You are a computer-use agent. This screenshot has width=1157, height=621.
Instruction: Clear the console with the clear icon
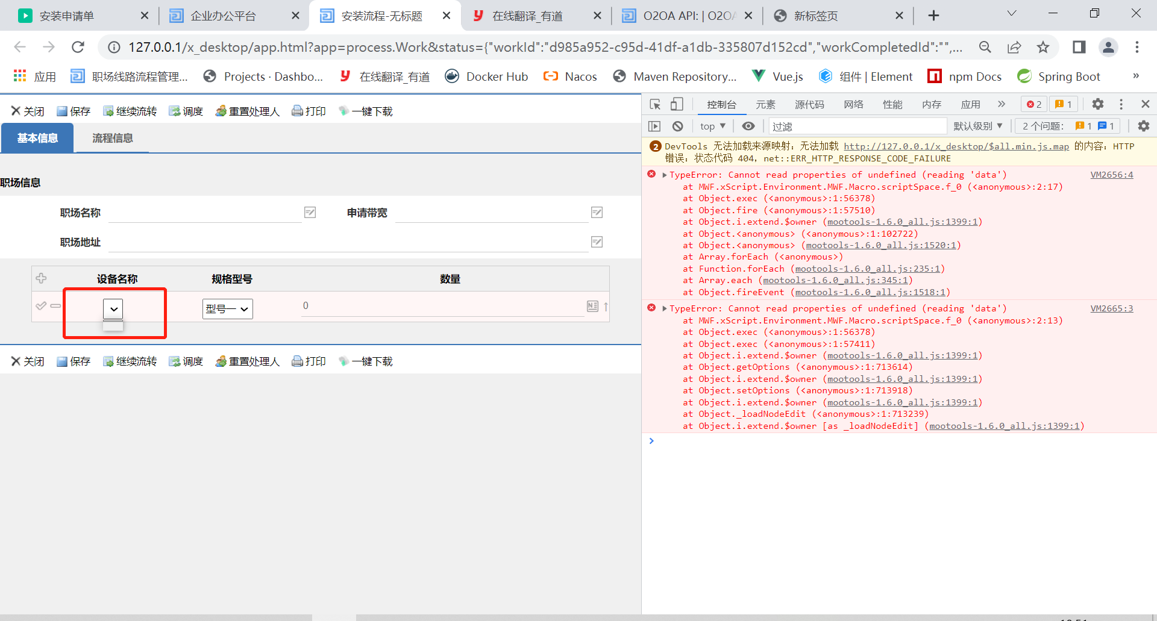[678, 126]
